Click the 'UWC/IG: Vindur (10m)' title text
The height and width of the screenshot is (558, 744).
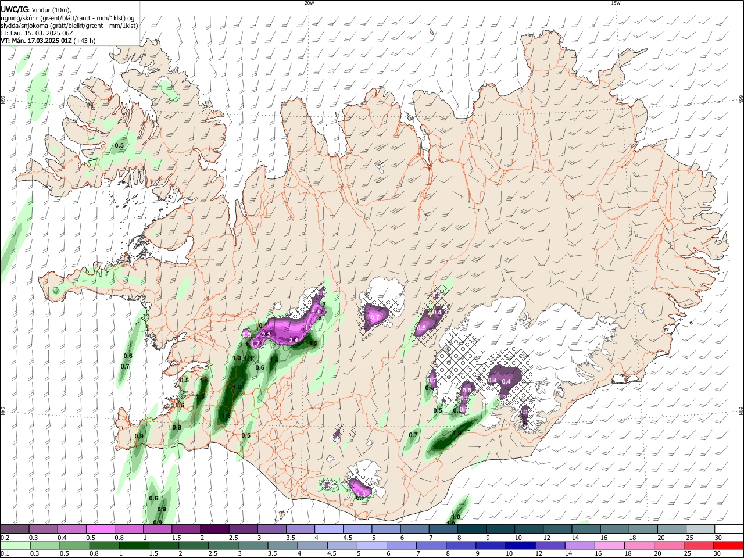click(36, 9)
